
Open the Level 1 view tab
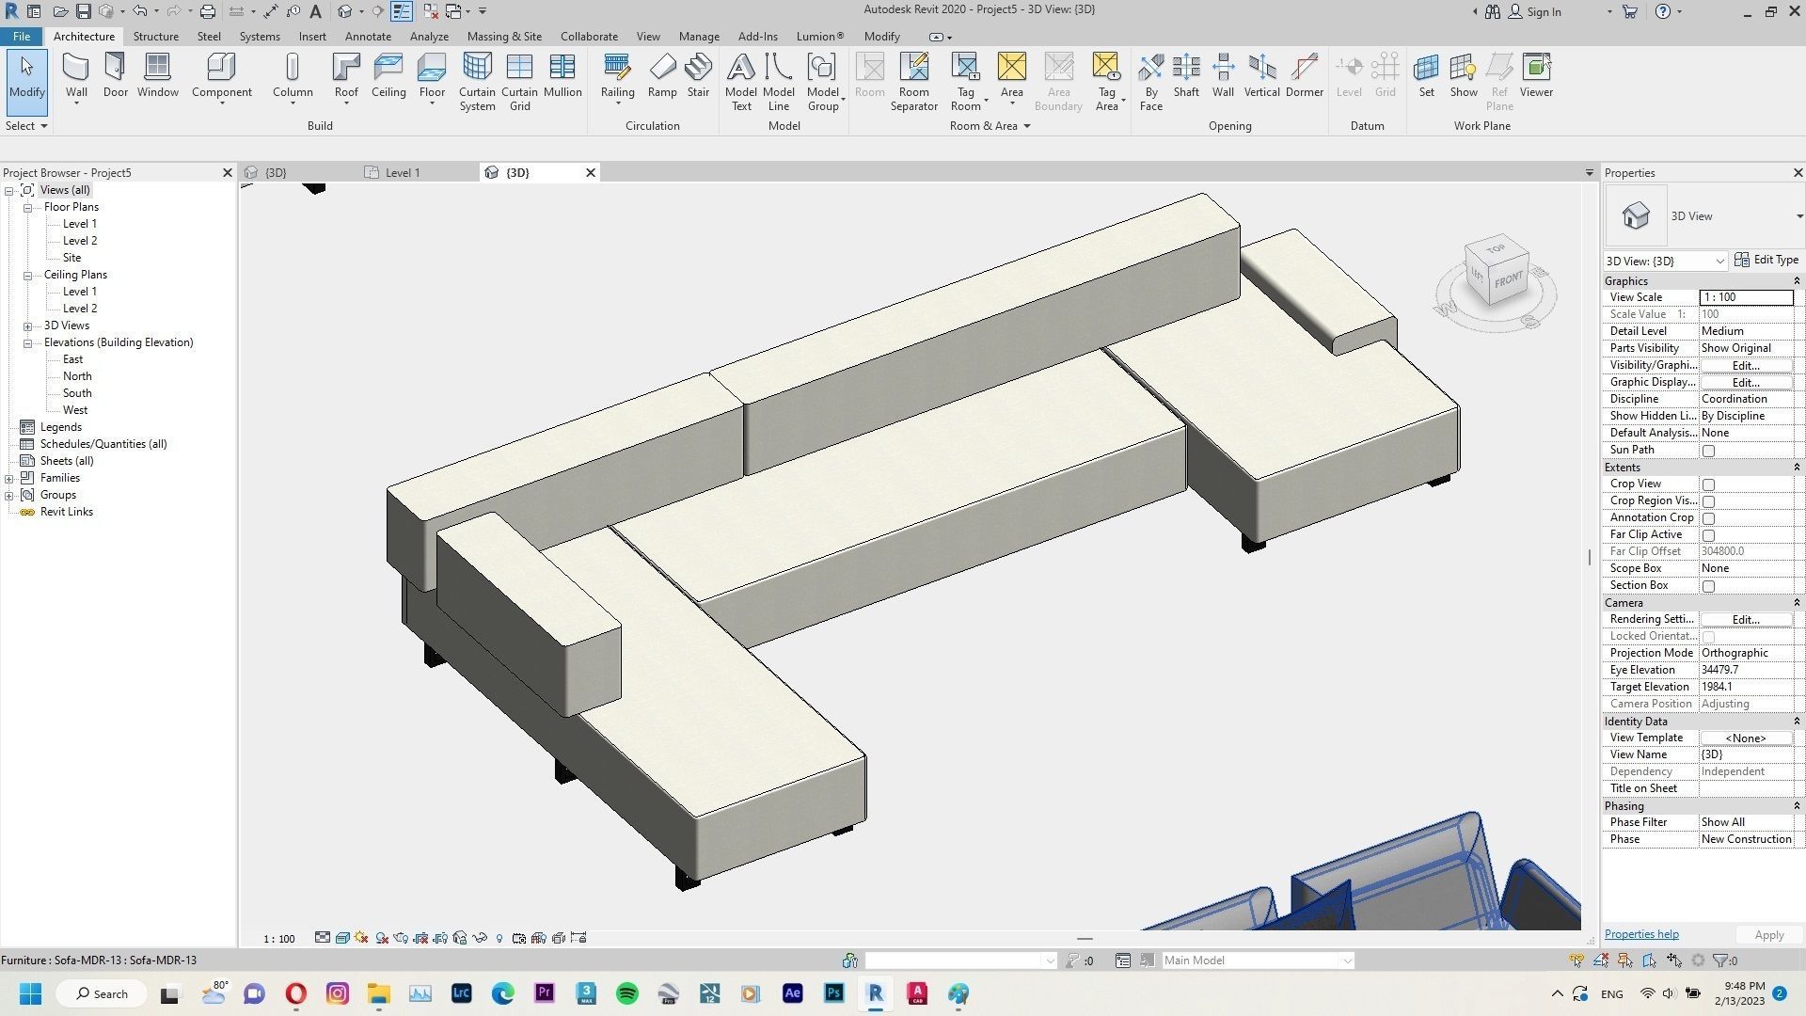(x=403, y=172)
